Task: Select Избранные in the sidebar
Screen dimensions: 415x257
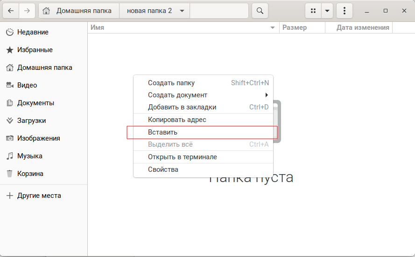Action: point(35,50)
